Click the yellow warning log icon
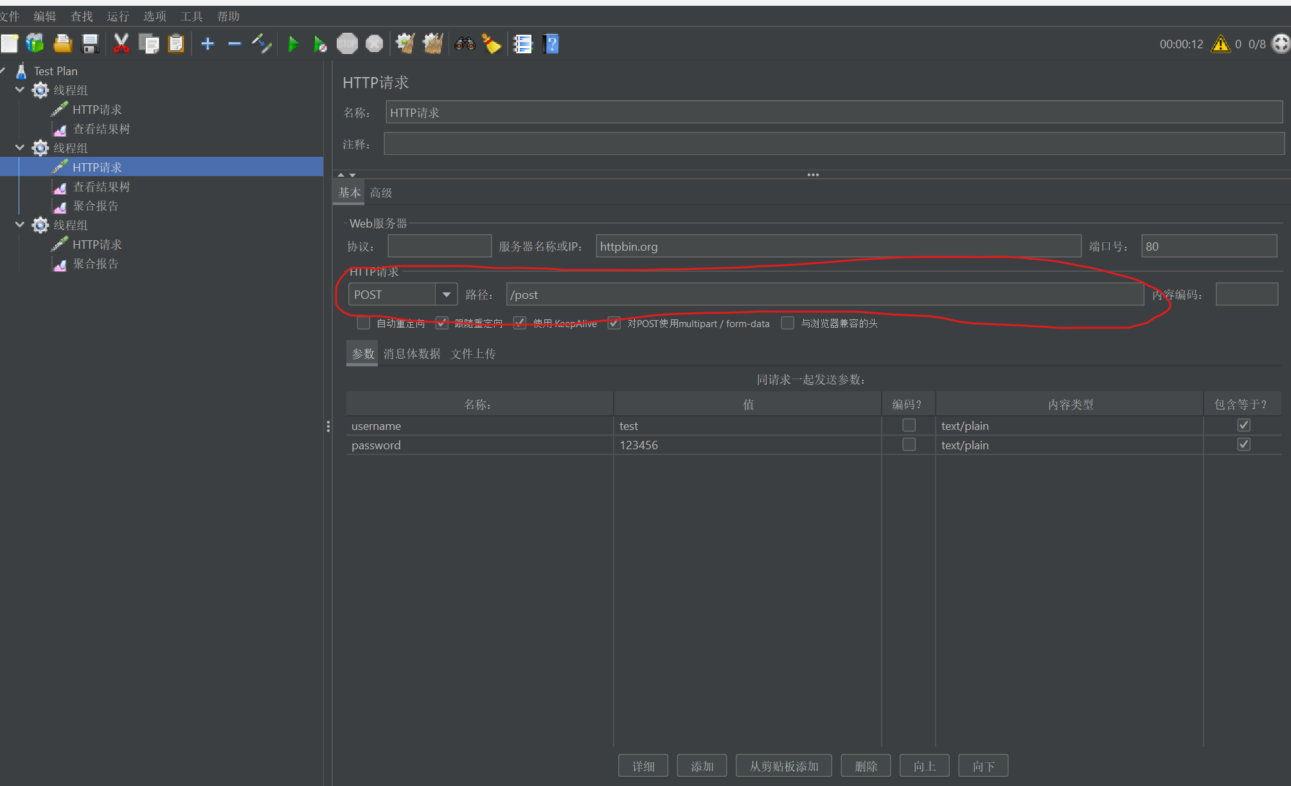Image resolution: width=1291 pixels, height=786 pixels. pos(1220,44)
